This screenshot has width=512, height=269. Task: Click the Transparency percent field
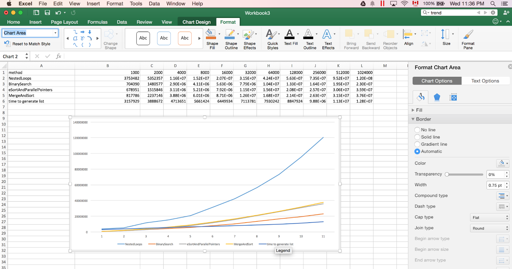[x=495, y=174]
